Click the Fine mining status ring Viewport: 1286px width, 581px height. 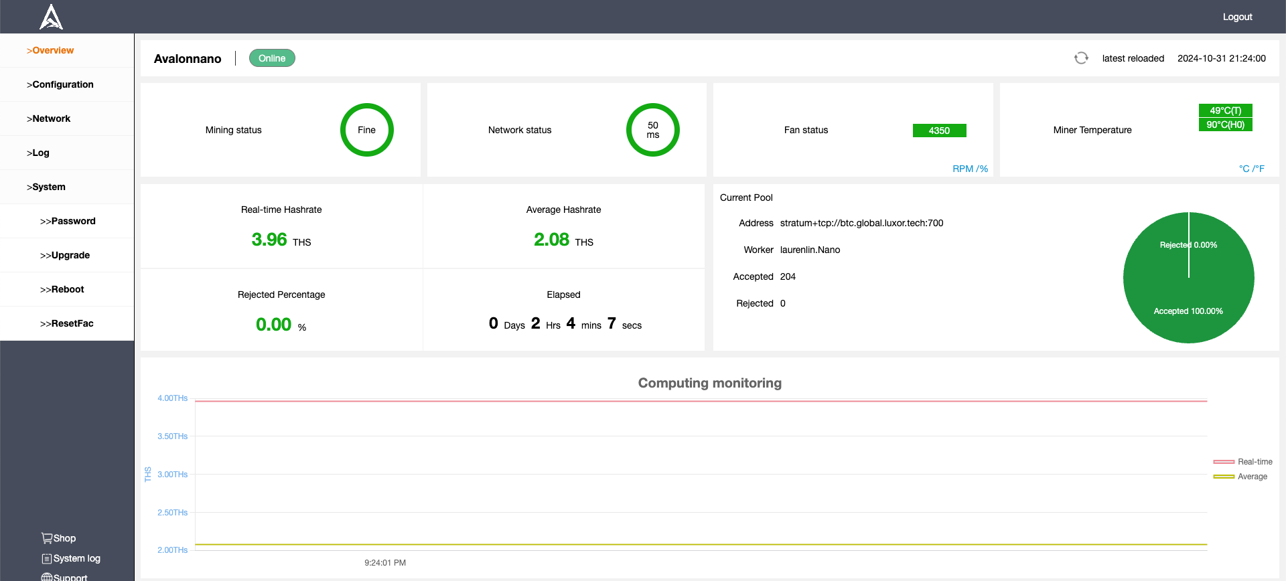[x=366, y=130]
